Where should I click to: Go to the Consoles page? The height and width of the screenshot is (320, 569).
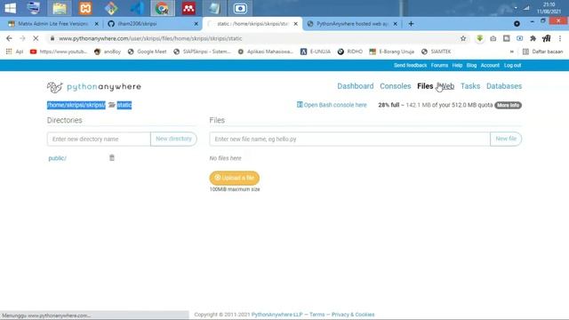tap(395, 86)
